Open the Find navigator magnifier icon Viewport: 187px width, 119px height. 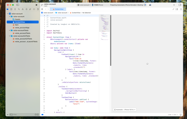(x=19, y=9)
